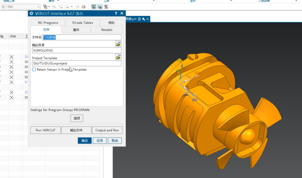Image resolution: width=302 pixels, height=178 pixels.
Task: Click the 应用 apply button
Action: [100, 141]
